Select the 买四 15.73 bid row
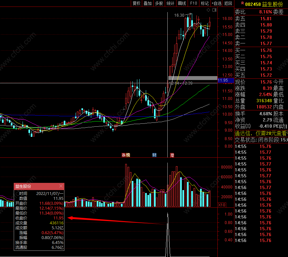Screen dimensions: 288x257 click(x=261, y=69)
